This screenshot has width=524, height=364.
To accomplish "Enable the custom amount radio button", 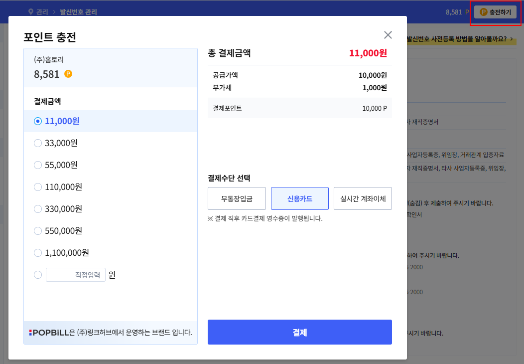I will (38, 275).
